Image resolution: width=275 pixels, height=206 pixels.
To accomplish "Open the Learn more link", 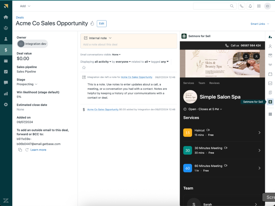I will [x=38, y=150].
